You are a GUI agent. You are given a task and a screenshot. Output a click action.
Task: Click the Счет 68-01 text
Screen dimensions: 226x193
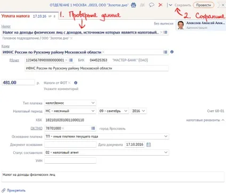click(215, 111)
